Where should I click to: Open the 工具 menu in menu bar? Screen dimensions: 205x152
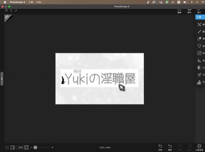pyautogui.click(x=31, y=2)
